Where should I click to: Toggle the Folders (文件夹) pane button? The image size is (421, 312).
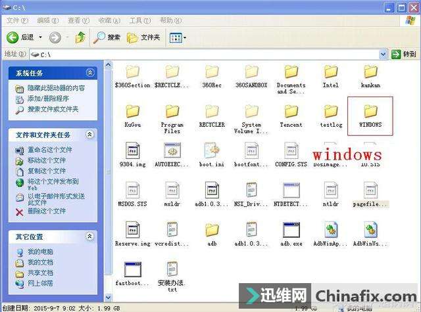pos(143,37)
